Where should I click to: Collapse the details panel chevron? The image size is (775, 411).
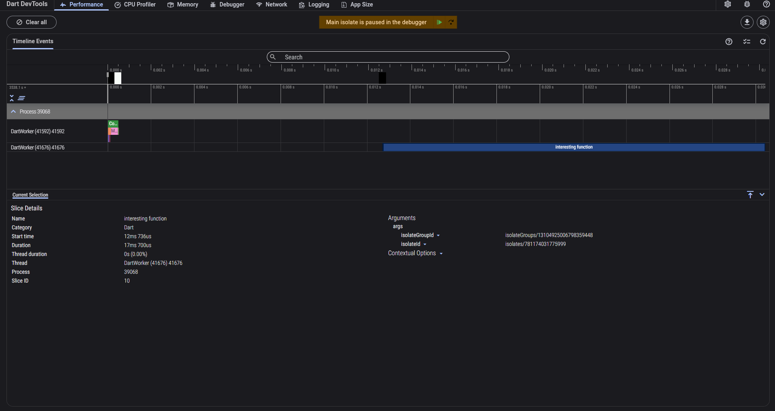click(x=762, y=195)
